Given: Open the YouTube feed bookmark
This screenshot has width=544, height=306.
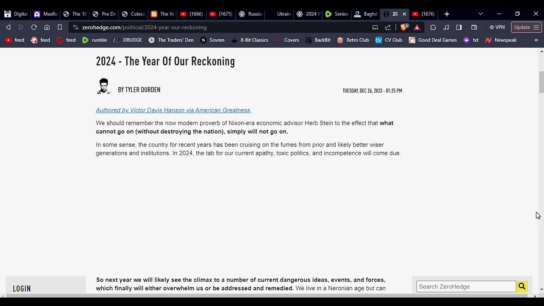Looking at the screenshot, I should (15, 40).
